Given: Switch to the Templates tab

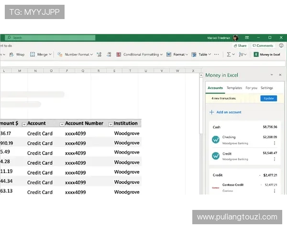Looking at the screenshot, I should [234, 88].
